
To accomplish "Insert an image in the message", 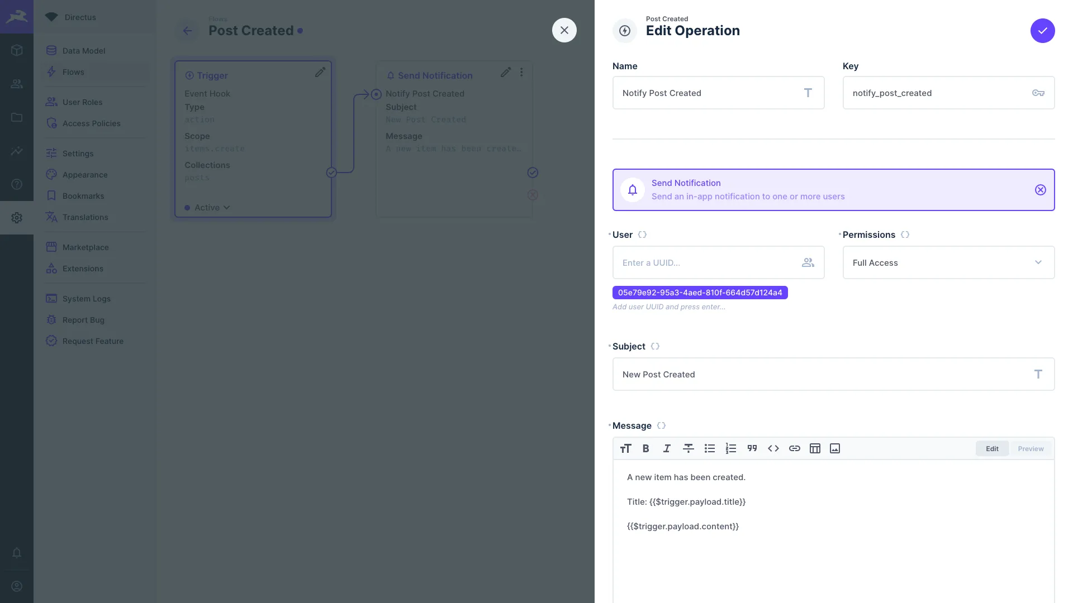I will click(835, 448).
